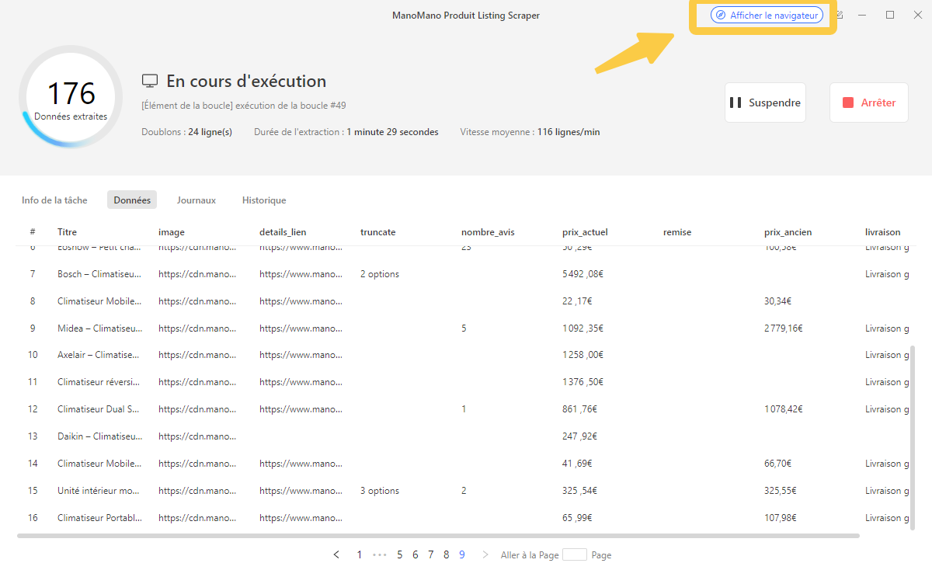Image resolution: width=932 pixels, height=570 pixels.
Task: Click Doublons : 24 ligne(s) status text
Action: 186,132
